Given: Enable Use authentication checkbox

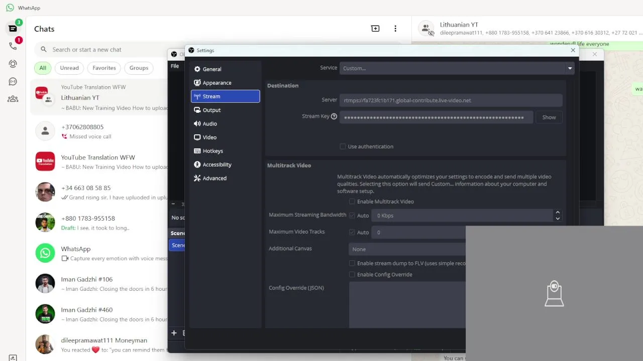Looking at the screenshot, I should coord(343,146).
